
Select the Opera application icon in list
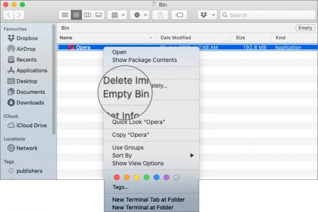pyautogui.click(x=71, y=47)
